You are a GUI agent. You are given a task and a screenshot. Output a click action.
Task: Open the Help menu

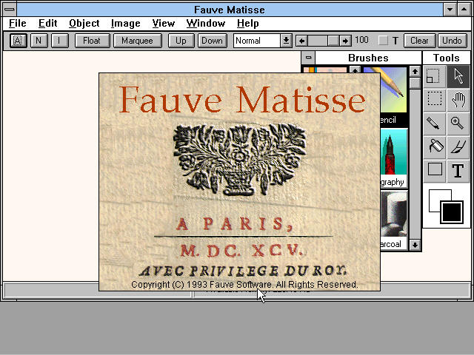pos(248,23)
